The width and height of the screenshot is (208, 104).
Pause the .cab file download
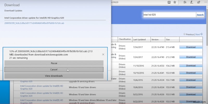(x=54, y=63)
